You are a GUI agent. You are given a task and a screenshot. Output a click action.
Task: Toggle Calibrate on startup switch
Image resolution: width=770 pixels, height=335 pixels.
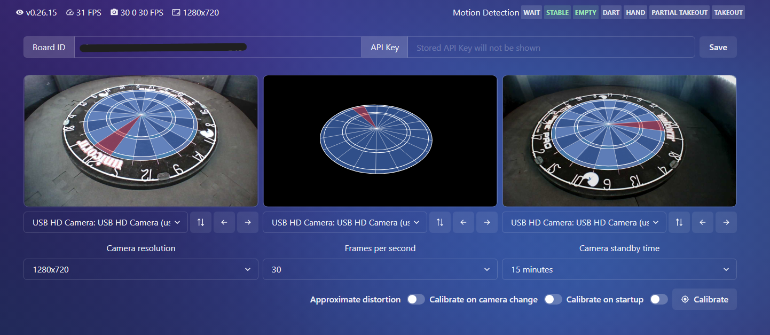(659, 299)
